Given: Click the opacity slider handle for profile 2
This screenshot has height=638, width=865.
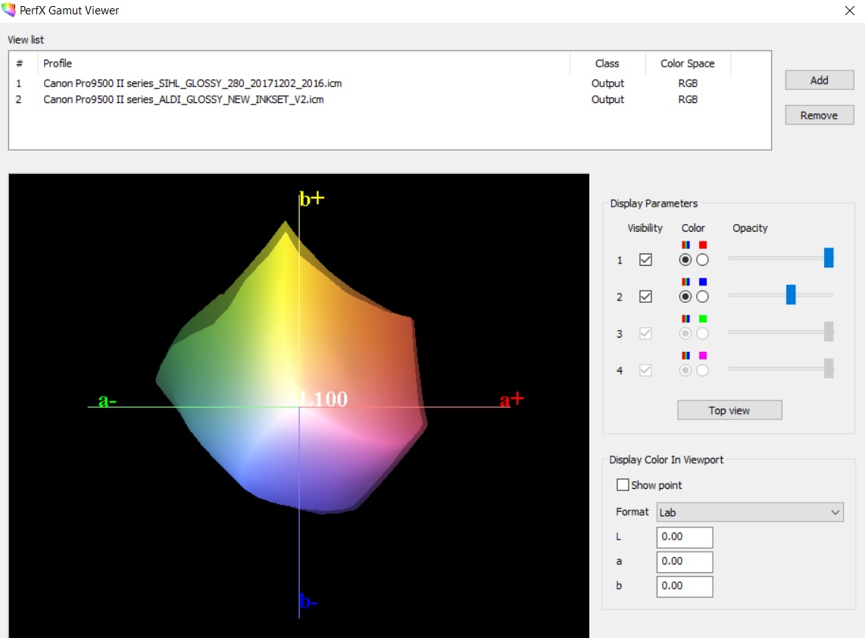Looking at the screenshot, I should (x=791, y=294).
